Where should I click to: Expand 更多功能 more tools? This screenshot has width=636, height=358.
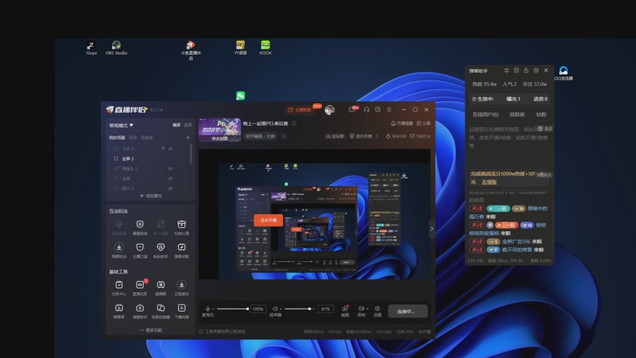click(150, 330)
